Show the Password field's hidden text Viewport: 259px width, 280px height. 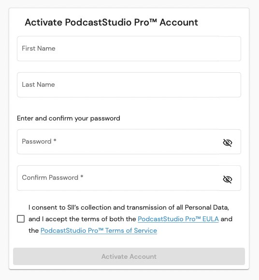[x=228, y=143]
